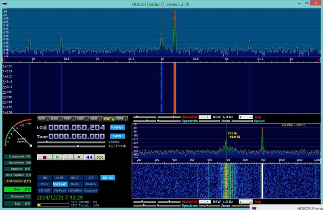The height and width of the screenshot is (210, 323).
Task: Enable the ANotch auto notch filter
Action: (x=91, y=184)
